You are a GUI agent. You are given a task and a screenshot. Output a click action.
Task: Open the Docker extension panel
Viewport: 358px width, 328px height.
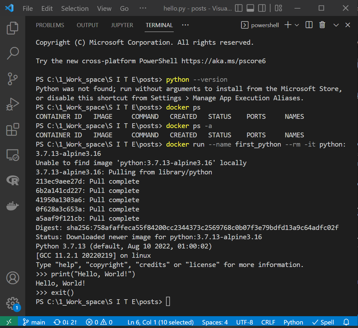pos(12,206)
